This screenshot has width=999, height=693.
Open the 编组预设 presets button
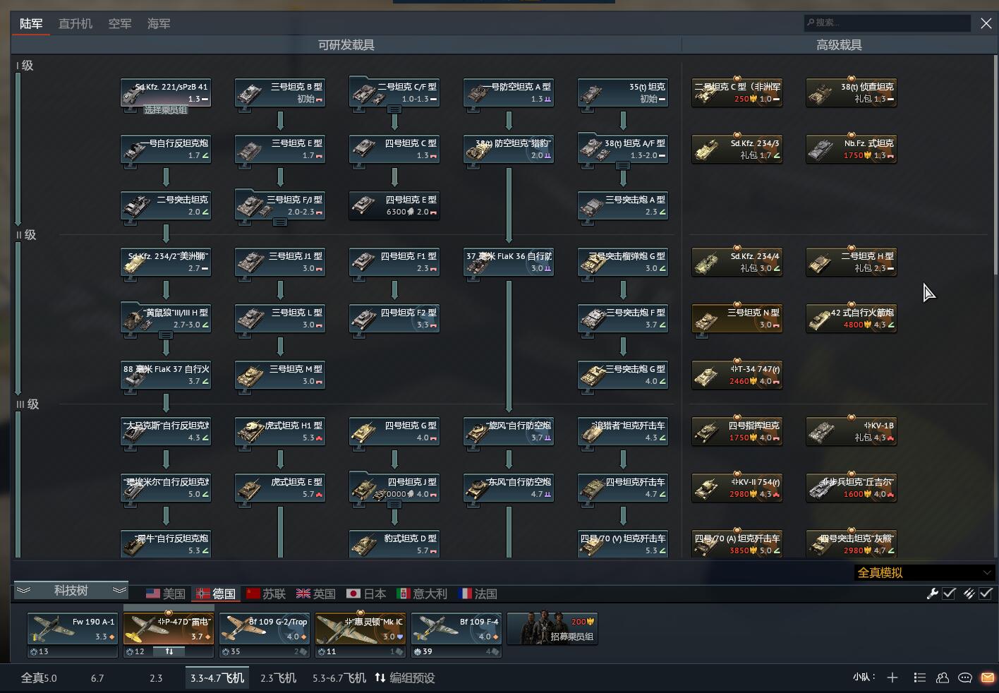(x=405, y=678)
